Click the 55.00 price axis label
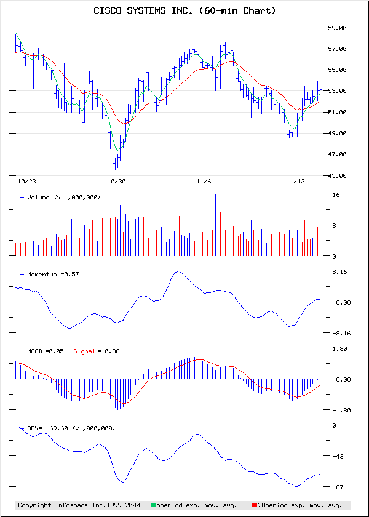 tap(338, 70)
